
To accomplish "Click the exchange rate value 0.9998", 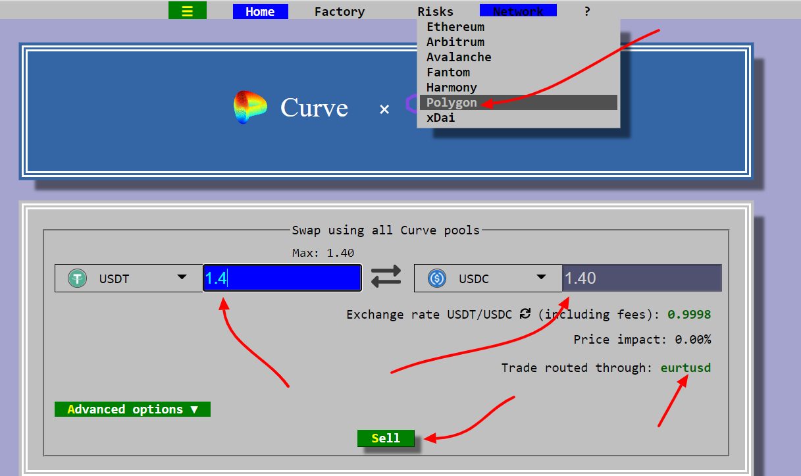I will click(689, 314).
